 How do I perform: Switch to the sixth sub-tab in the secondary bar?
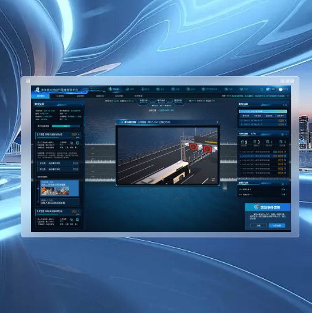pyautogui.click(x=138, y=96)
